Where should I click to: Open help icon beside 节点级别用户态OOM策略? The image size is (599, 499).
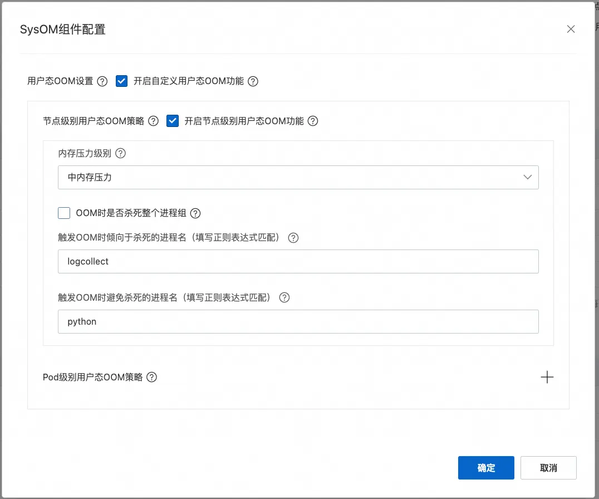click(x=153, y=121)
